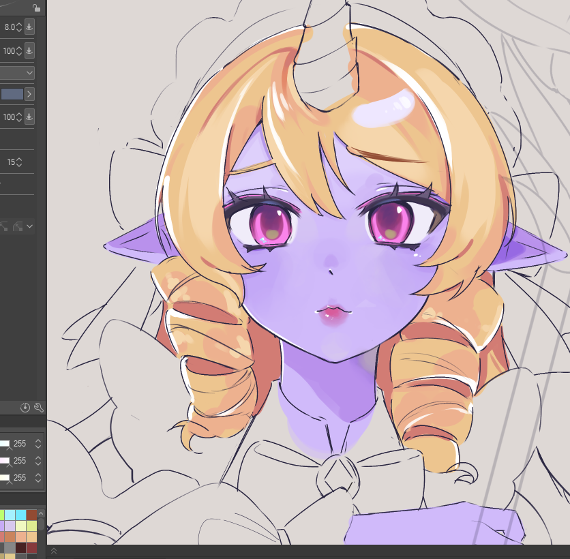Click the third yellow-tinted color slider
Viewport: 570px width, 559px height.
pos(5,478)
